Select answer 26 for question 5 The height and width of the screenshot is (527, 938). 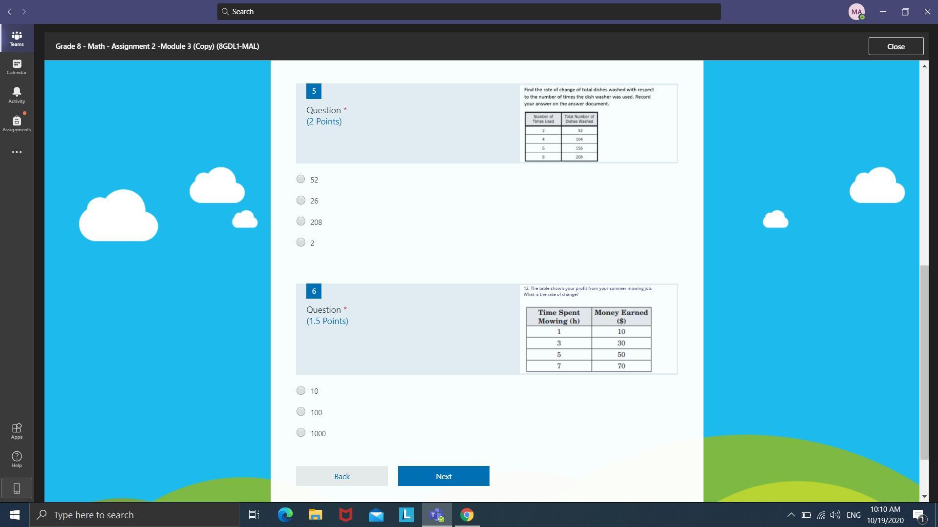point(301,201)
